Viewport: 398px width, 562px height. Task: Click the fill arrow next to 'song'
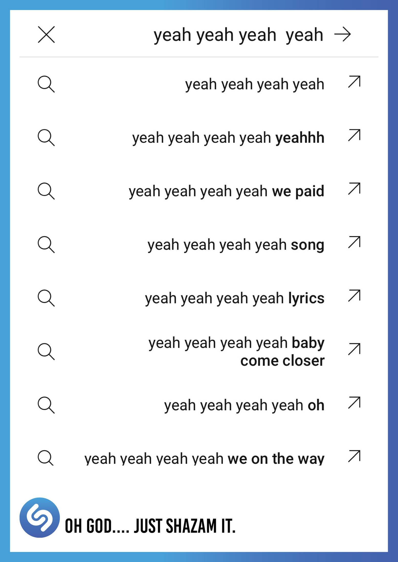(354, 242)
